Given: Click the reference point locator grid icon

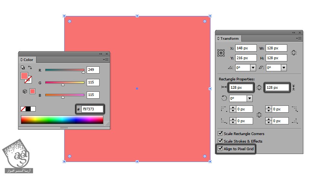Looking at the screenshot, I should pyautogui.click(x=221, y=53).
